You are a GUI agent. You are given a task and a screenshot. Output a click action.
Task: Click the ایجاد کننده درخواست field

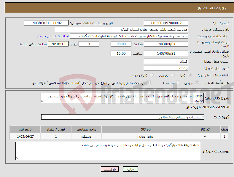(129, 36)
